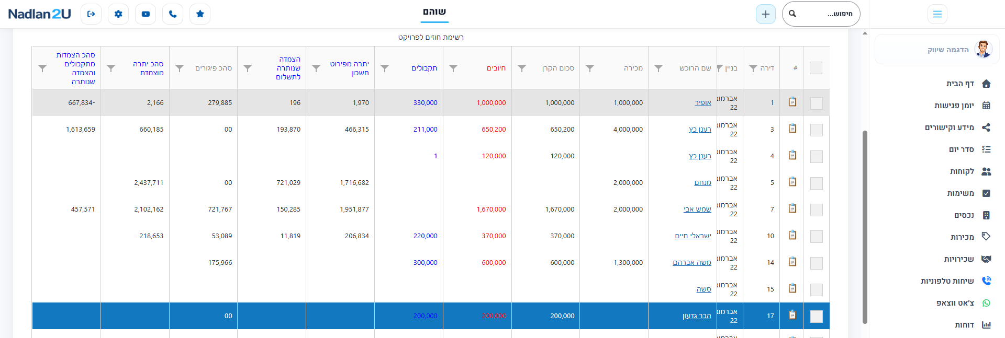Check the checkbox for row 1 אופיר

[817, 103]
